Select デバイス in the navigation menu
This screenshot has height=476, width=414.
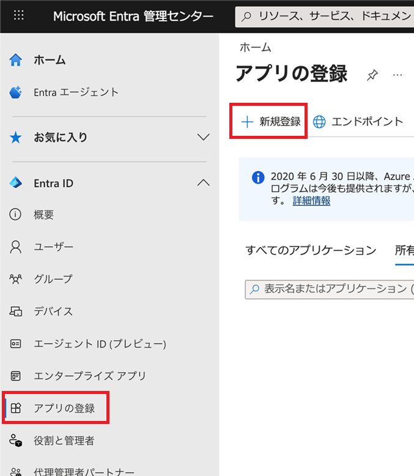tap(53, 311)
